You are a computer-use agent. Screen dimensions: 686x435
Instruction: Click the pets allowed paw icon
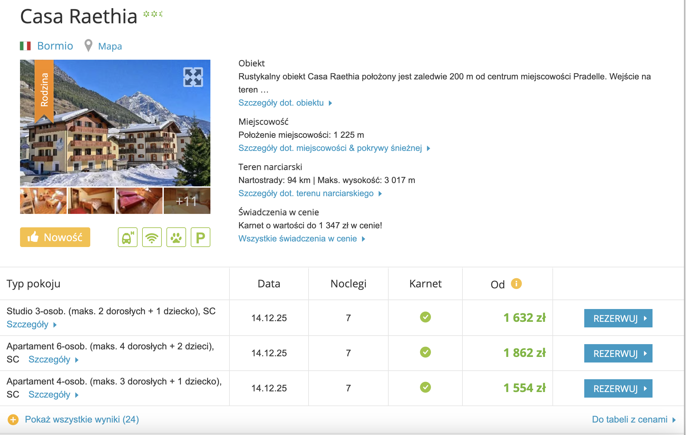(176, 237)
